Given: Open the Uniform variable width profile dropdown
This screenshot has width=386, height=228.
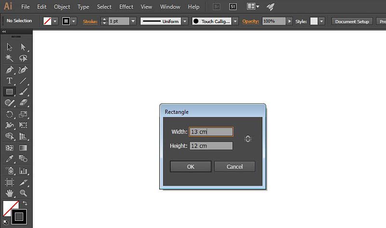Looking at the screenshot, I should pos(185,21).
